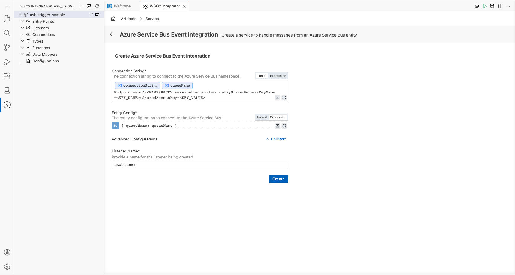This screenshot has height=275, width=515.
Task: Open the Accounts icon
Action: 7,252
